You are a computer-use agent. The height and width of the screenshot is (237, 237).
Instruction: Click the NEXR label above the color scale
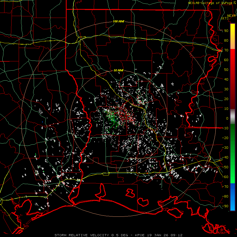pyautogui.click(x=231, y=16)
